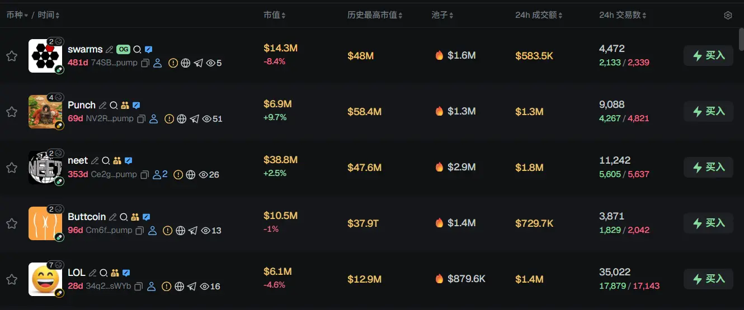Open the website globe icon for Buttcoin

point(180,231)
